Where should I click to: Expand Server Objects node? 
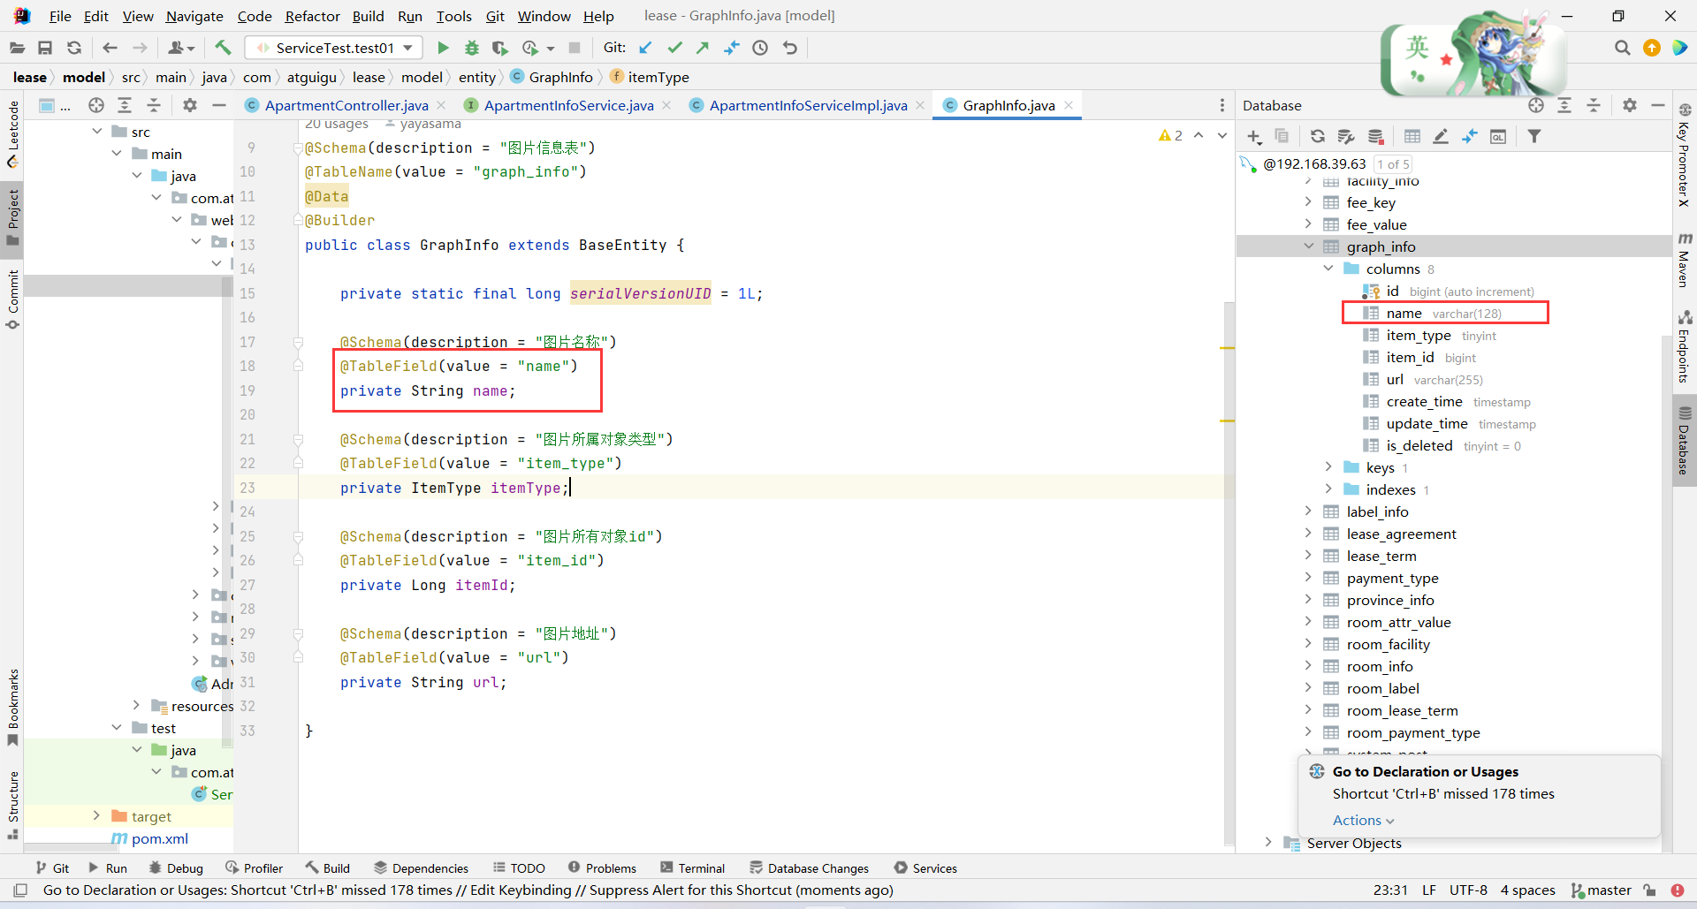[x=1268, y=843]
